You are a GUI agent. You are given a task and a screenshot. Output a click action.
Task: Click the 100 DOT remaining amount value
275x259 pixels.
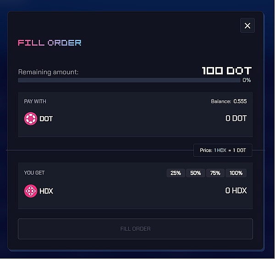point(226,71)
